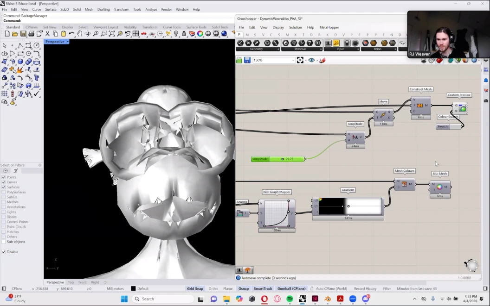Click the Grasshopper preview eye icon

311,60
